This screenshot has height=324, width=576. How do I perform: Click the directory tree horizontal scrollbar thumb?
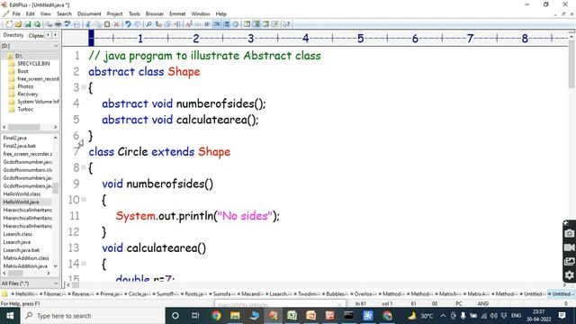(24, 127)
